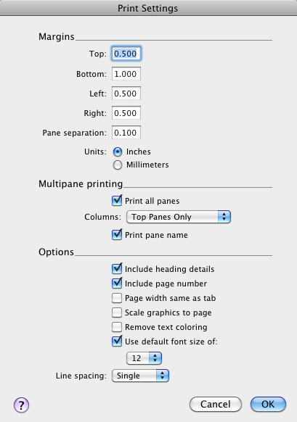The width and height of the screenshot is (297, 422).
Task: Click the Pane separation input field
Action: (x=126, y=133)
